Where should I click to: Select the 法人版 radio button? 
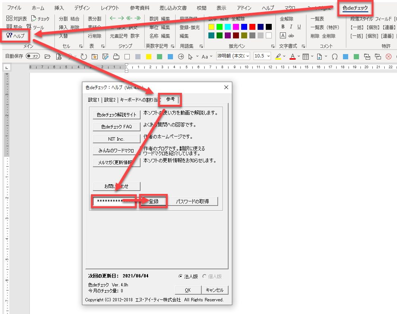click(181, 276)
